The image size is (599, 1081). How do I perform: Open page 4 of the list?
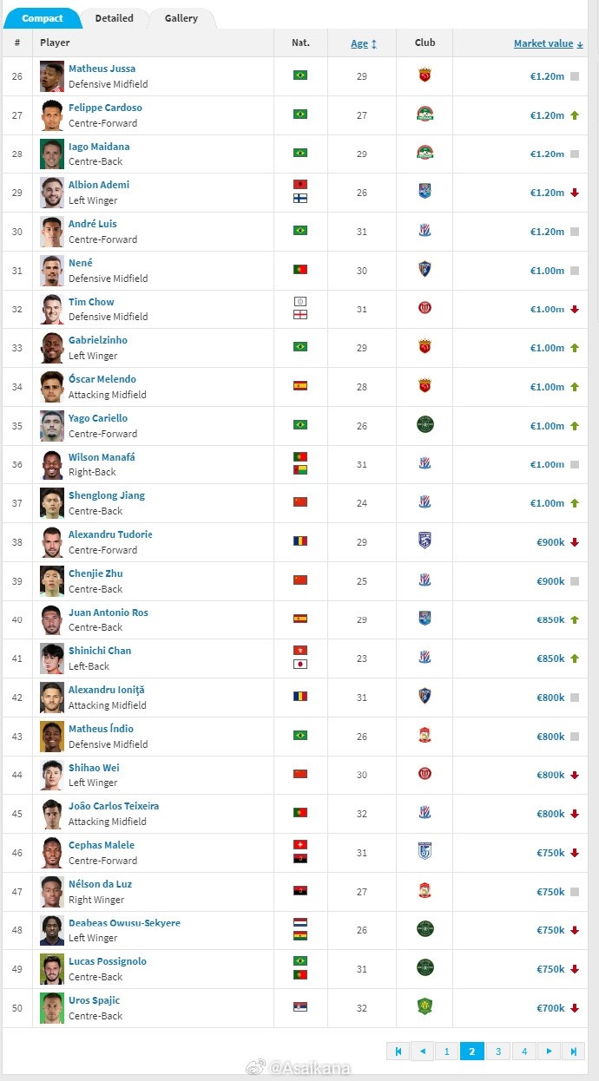tap(523, 1051)
